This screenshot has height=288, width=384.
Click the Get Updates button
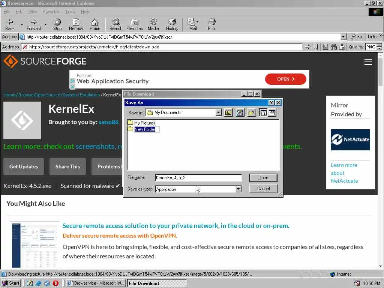pyautogui.click(x=24, y=166)
